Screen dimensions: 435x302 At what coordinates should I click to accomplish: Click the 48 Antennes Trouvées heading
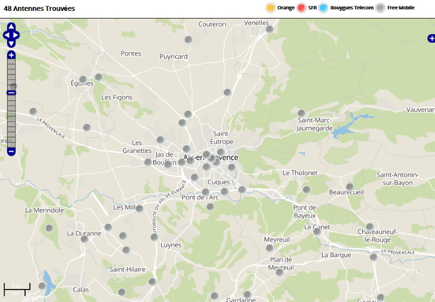point(39,9)
